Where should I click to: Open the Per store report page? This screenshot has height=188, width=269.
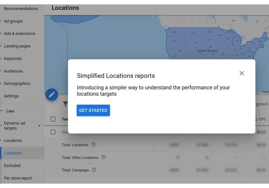click(x=18, y=178)
